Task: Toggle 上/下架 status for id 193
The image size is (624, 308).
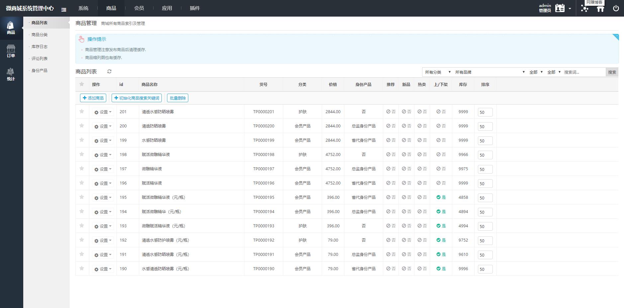Action: 441,226
